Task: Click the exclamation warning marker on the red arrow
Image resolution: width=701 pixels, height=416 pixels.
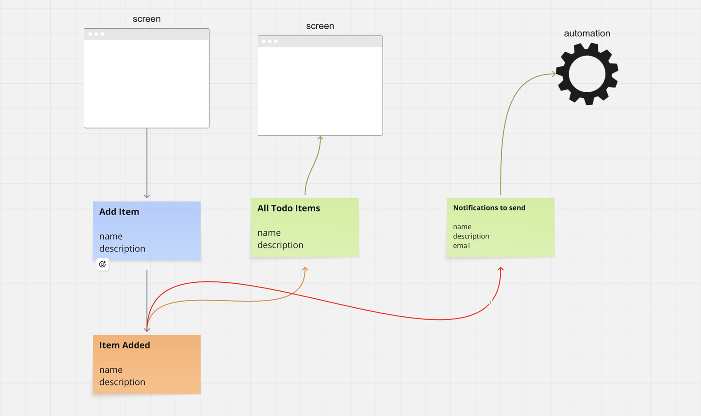Action: [490, 303]
